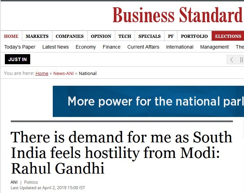The width and height of the screenshot is (244, 193).
Task: Go to Latest News
Action: 56,47
